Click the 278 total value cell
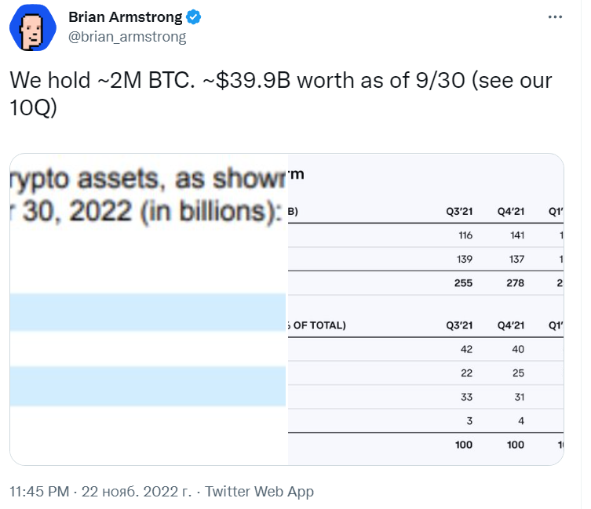591x509 pixels. pos(515,283)
